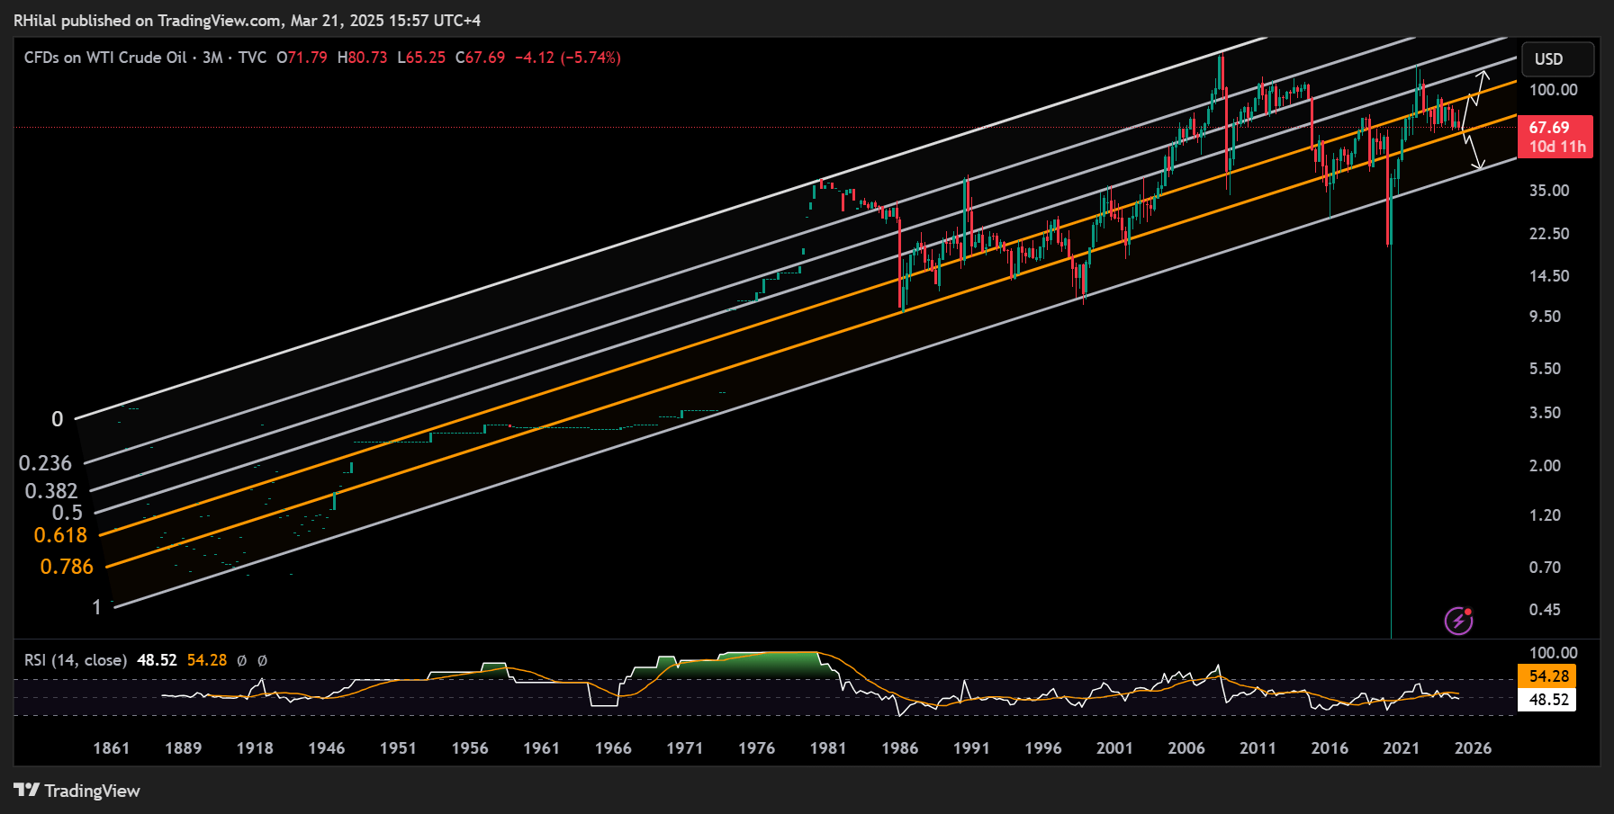Click the RSI (14, close) indicator title

click(74, 659)
